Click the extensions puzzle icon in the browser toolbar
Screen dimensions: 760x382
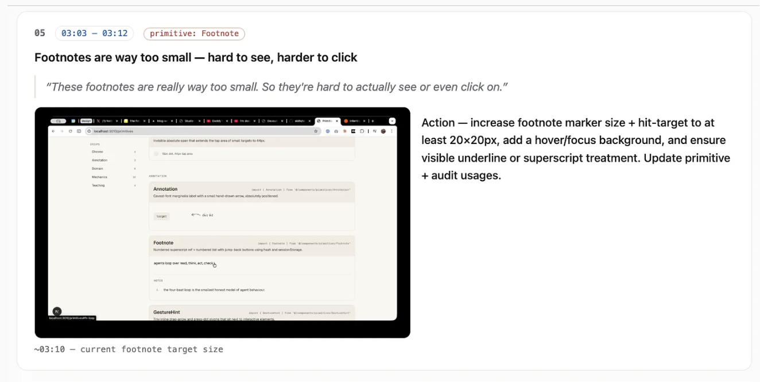362,131
